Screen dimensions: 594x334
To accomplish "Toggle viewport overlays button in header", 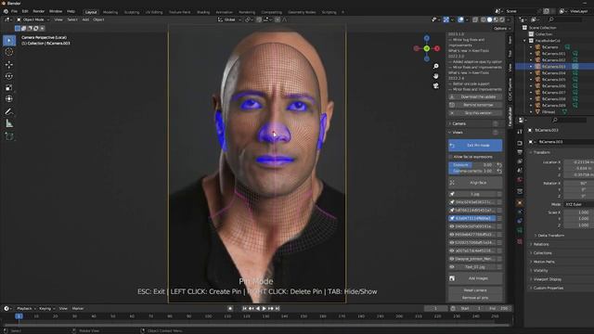I will pos(460,19).
